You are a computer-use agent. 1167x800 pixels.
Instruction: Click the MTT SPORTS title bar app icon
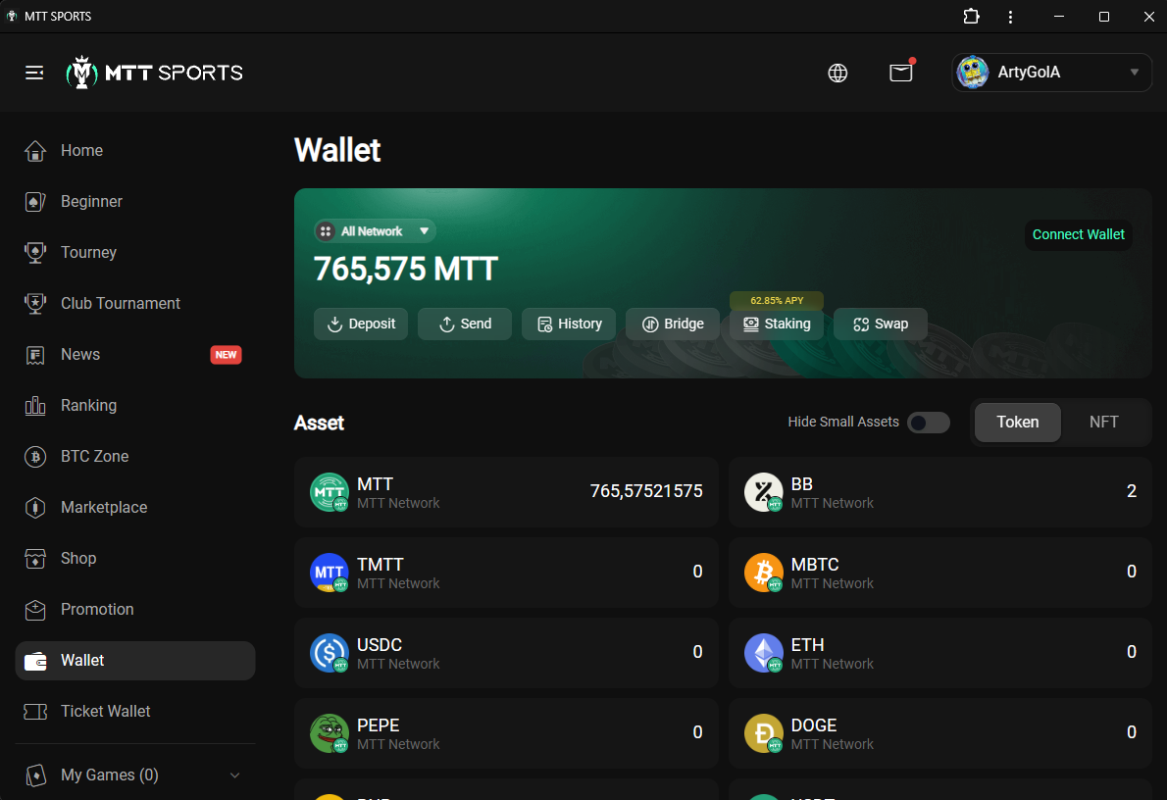[12, 16]
